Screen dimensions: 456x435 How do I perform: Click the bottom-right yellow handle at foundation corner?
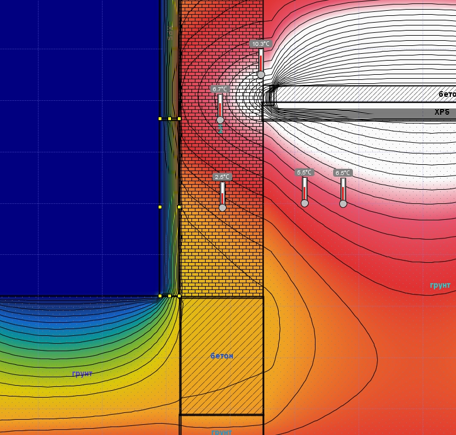[x=179, y=296]
